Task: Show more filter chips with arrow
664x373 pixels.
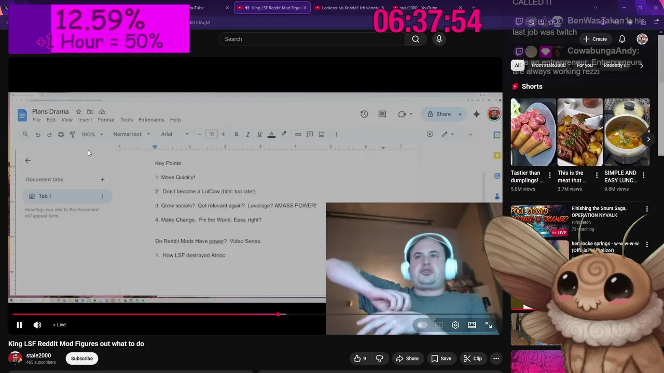Action: click(641, 65)
